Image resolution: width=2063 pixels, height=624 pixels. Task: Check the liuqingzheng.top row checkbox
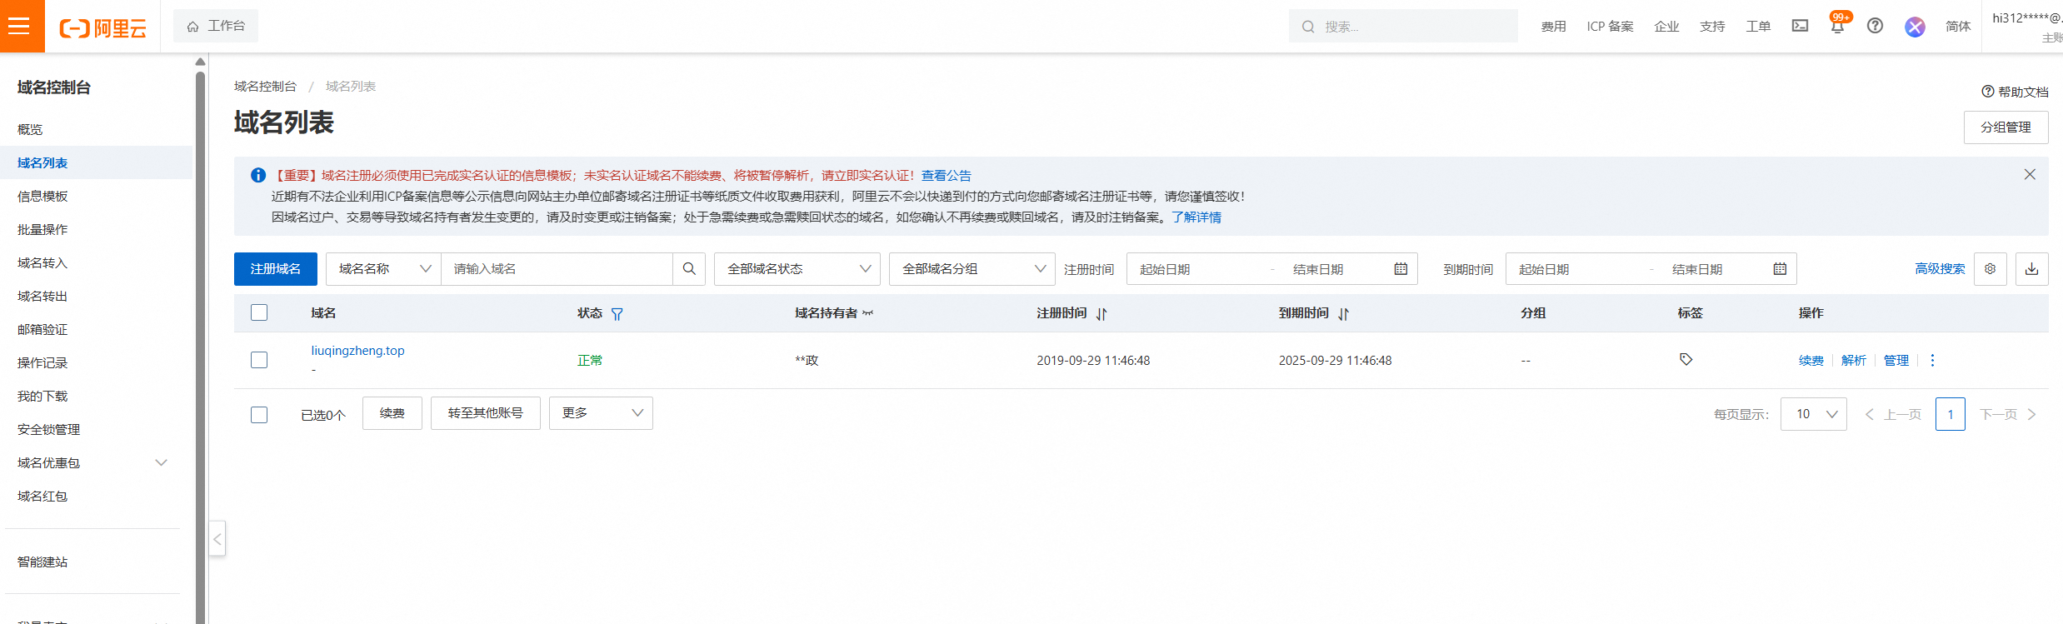[x=259, y=360]
